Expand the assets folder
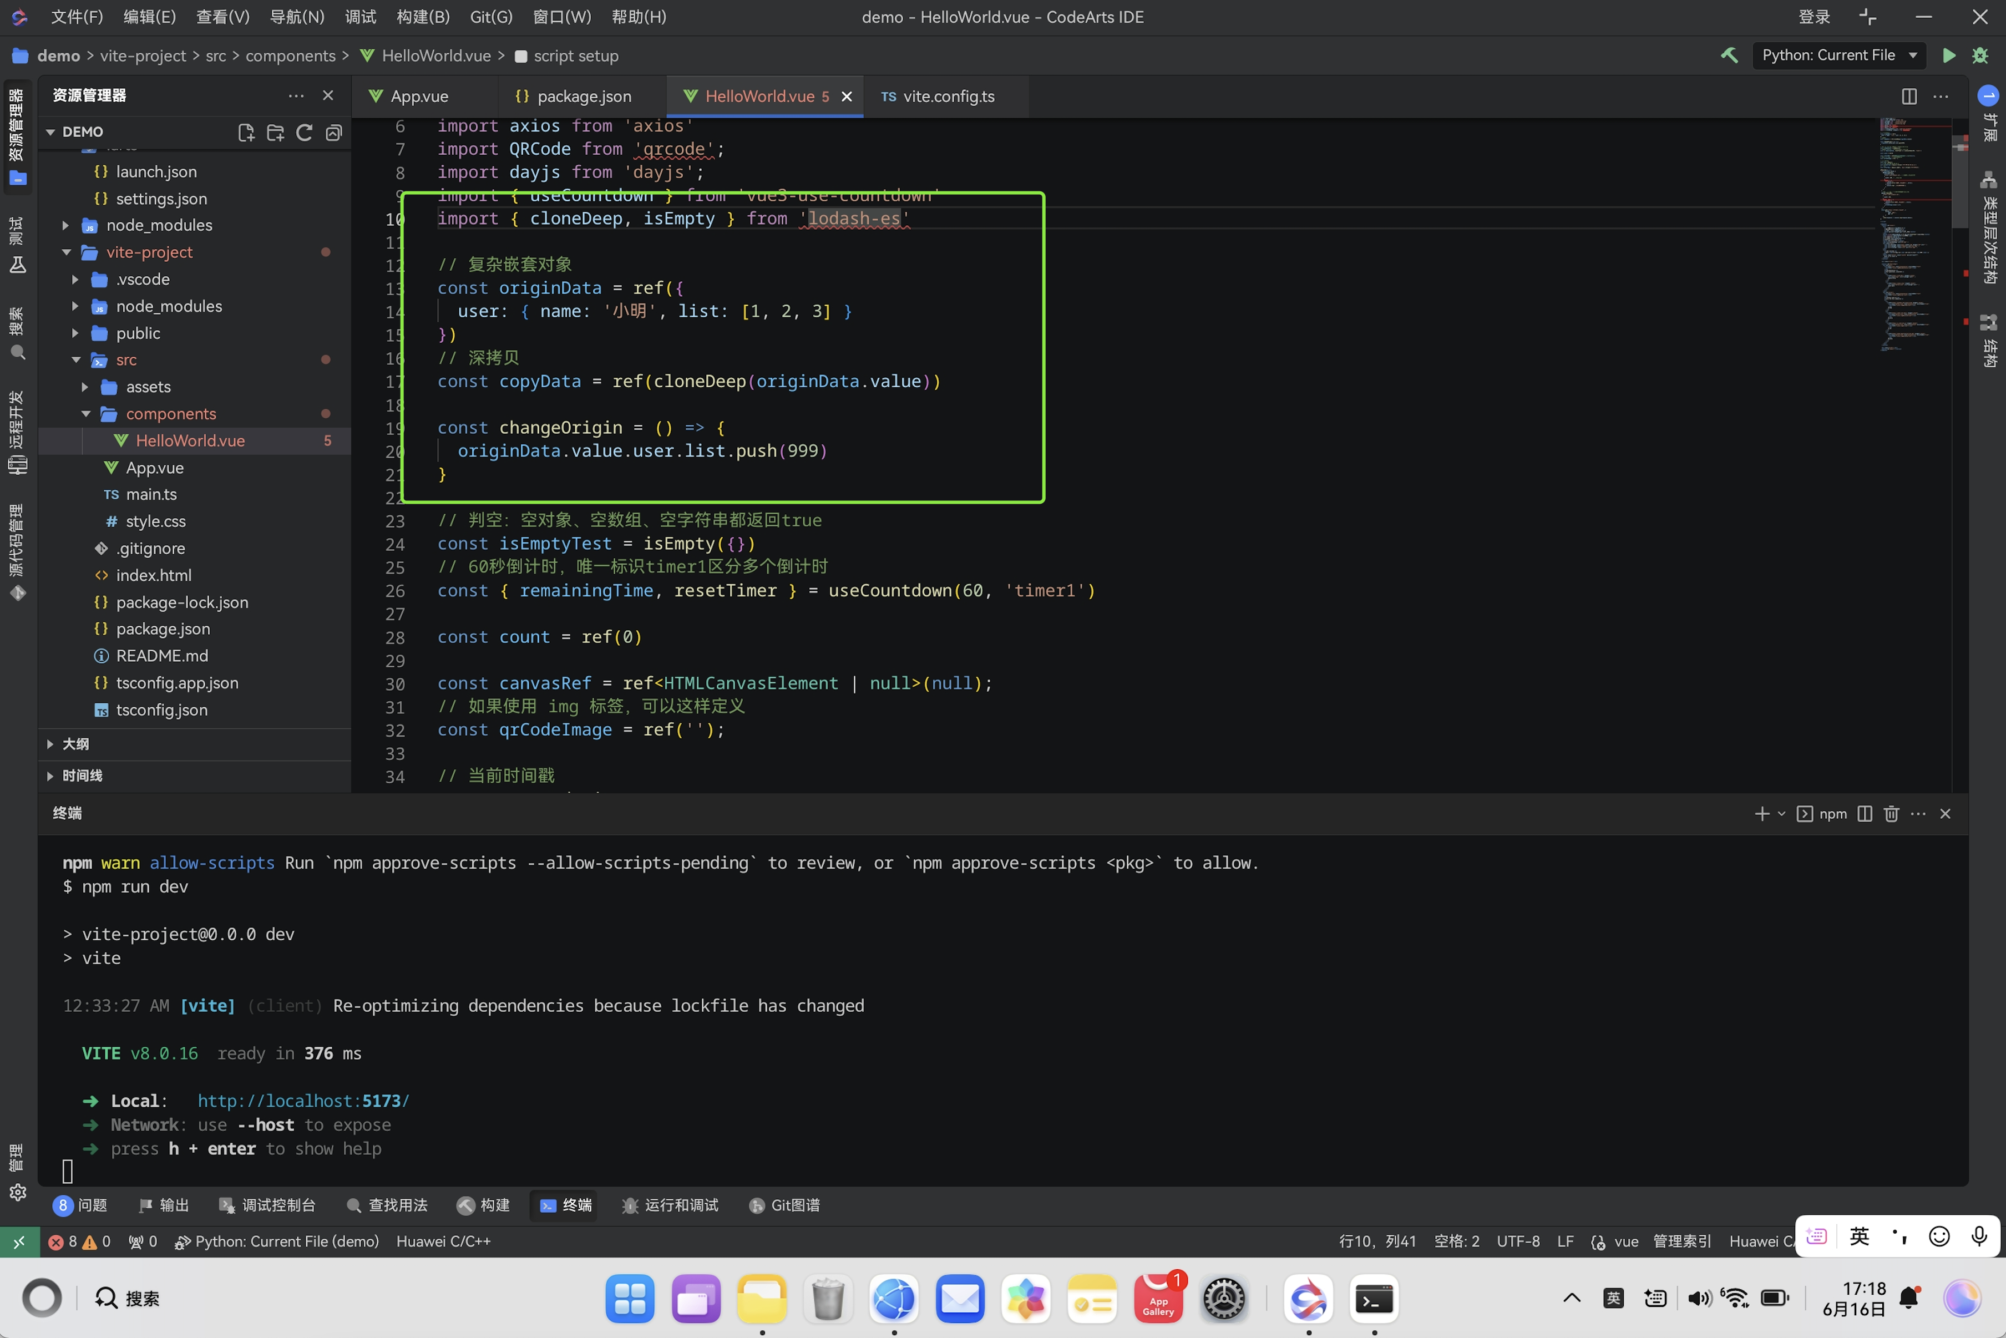 coord(85,387)
